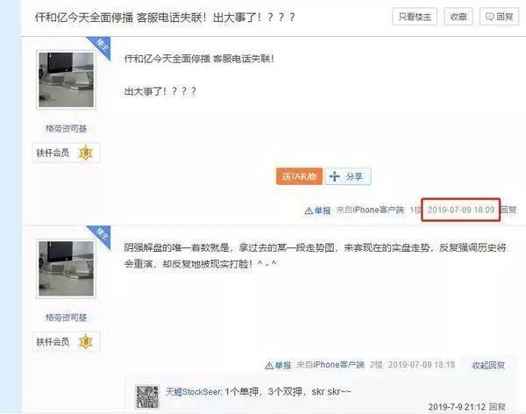Report first post via 举报 warning icon
Image resolution: width=526 pixels, height=414 pixels.
317,211
